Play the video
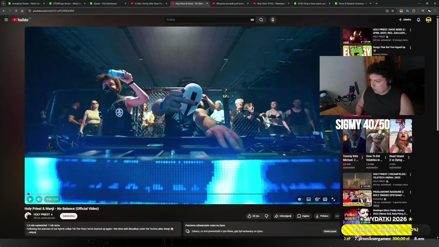The width and height of the screenshot is (439, 247). [30, 199]
